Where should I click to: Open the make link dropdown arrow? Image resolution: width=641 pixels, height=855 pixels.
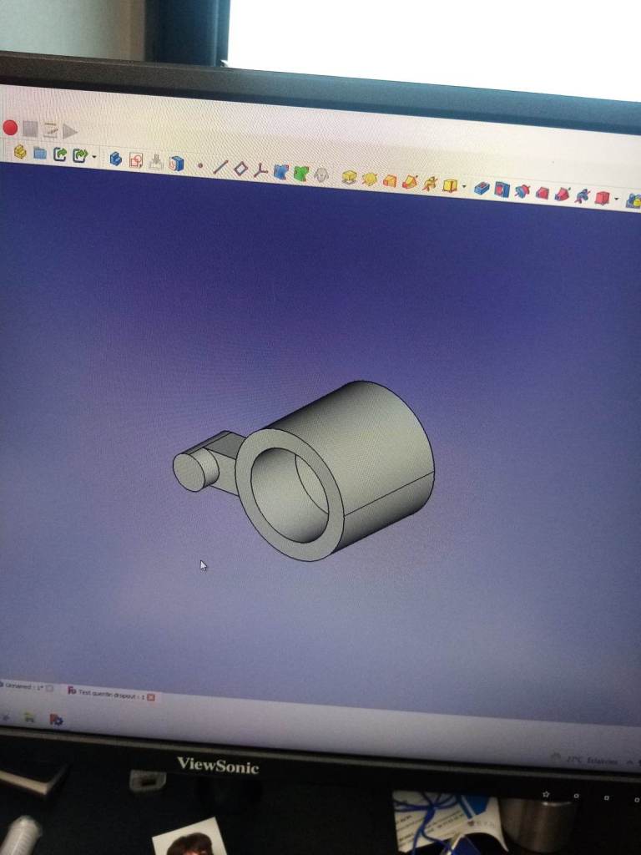click(93, 157)
